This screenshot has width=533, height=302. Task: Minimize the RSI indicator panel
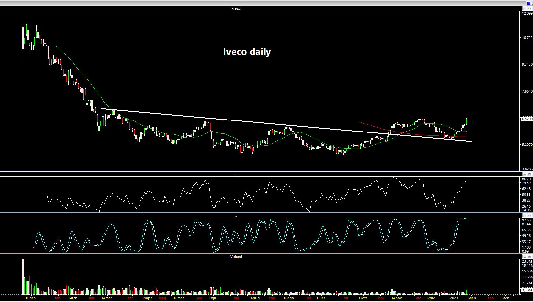point(525,174)
